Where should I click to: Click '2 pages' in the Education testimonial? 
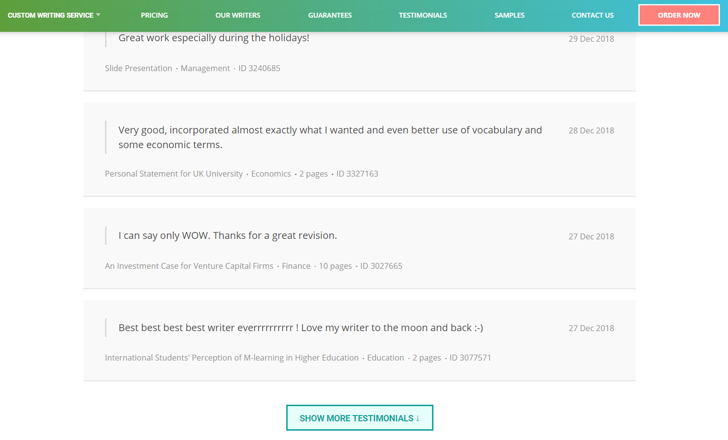(x=427, y=358)
